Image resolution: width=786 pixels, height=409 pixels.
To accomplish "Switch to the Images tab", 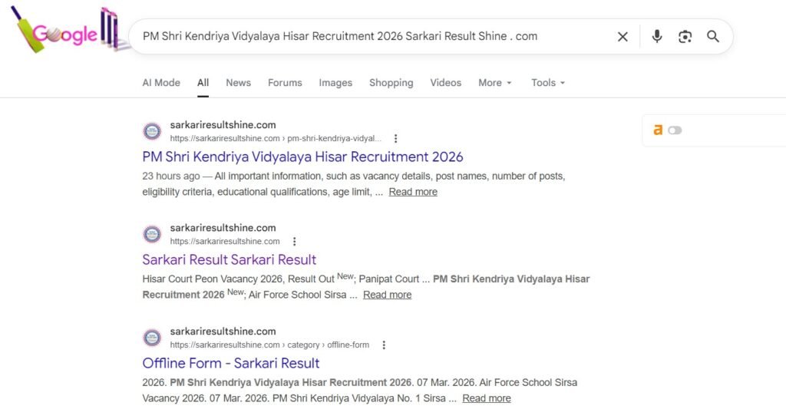I will [x=335, y=83].
